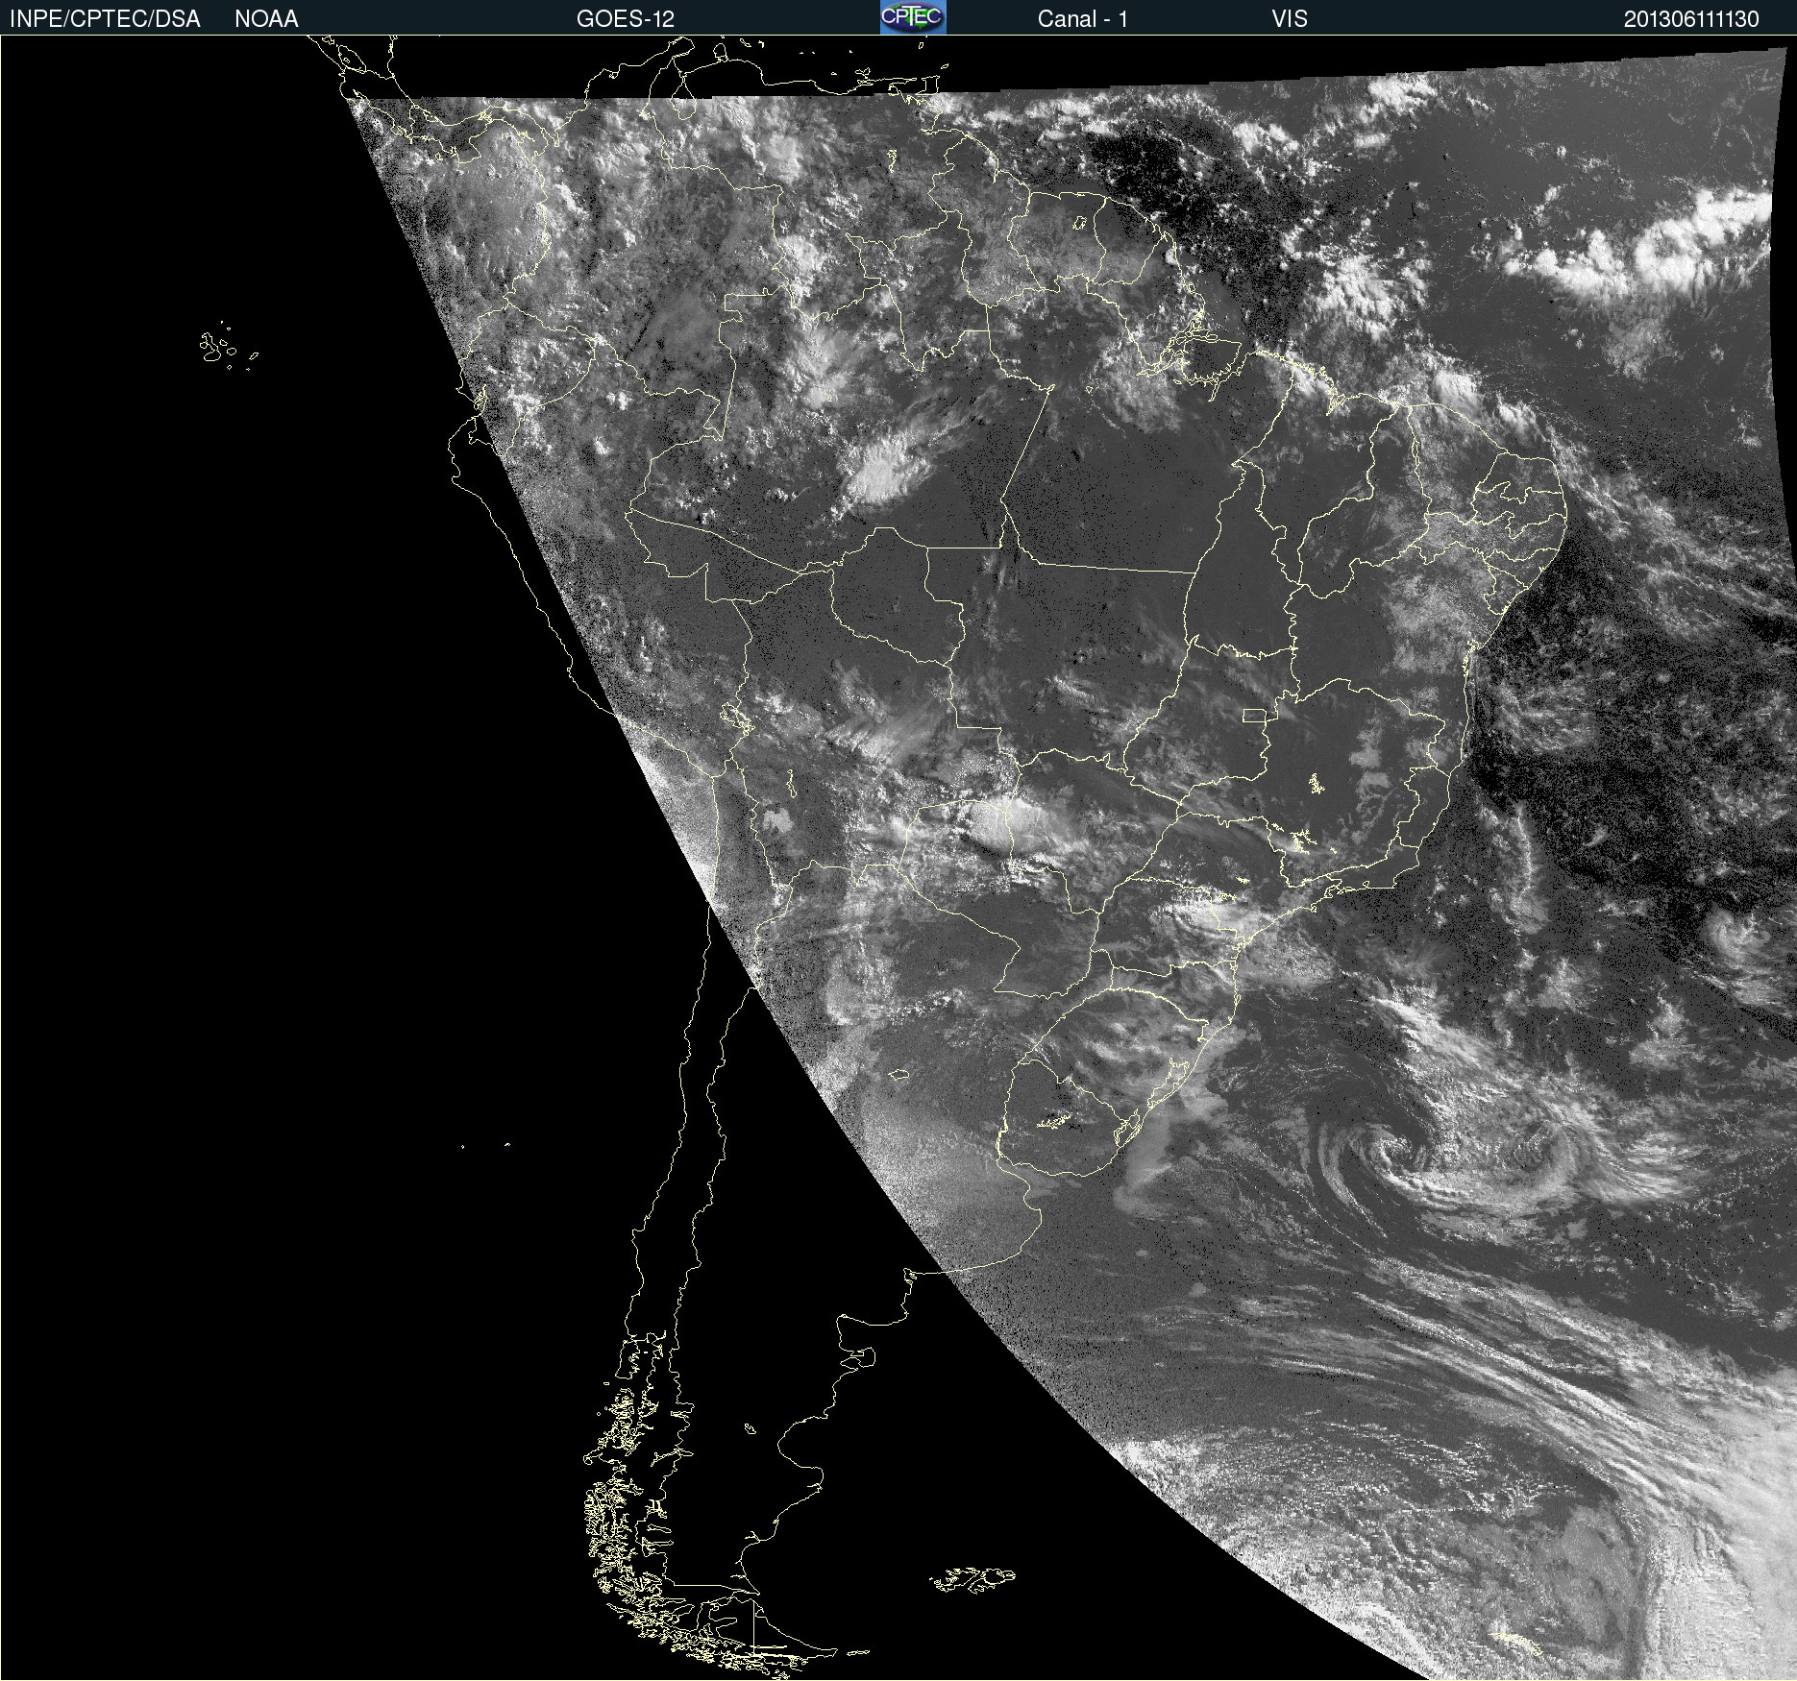Click the GOES-12 satellite label
This screenshot has width=1797, height=1681.
(x=626, y=19)
